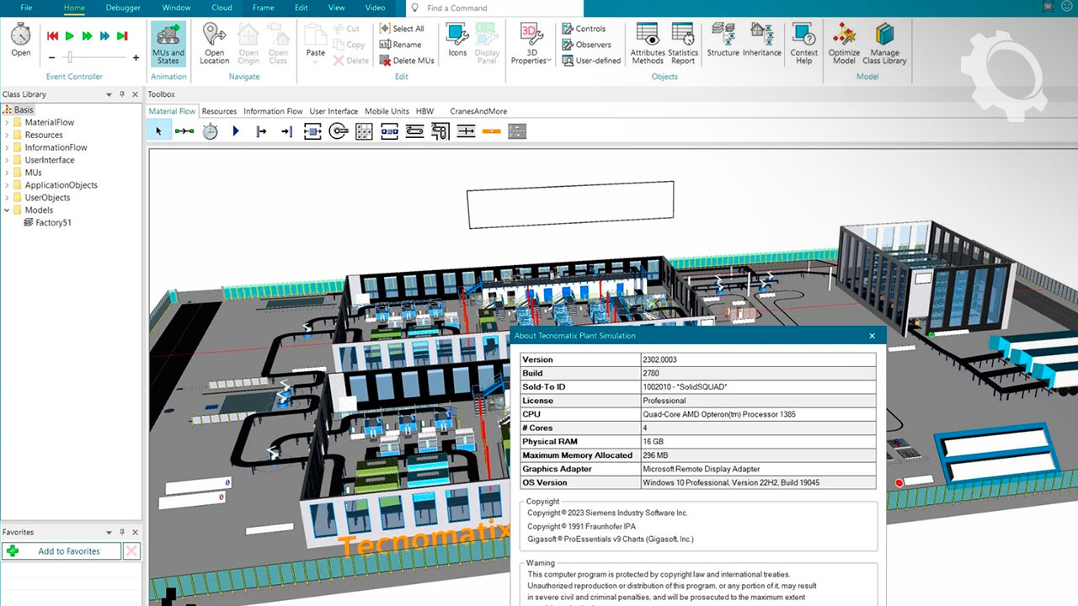Screen dimensions: 1078x606
Task: Close the About Tecnomatix Plant Simulation dialog
Action: pos(873,336)
